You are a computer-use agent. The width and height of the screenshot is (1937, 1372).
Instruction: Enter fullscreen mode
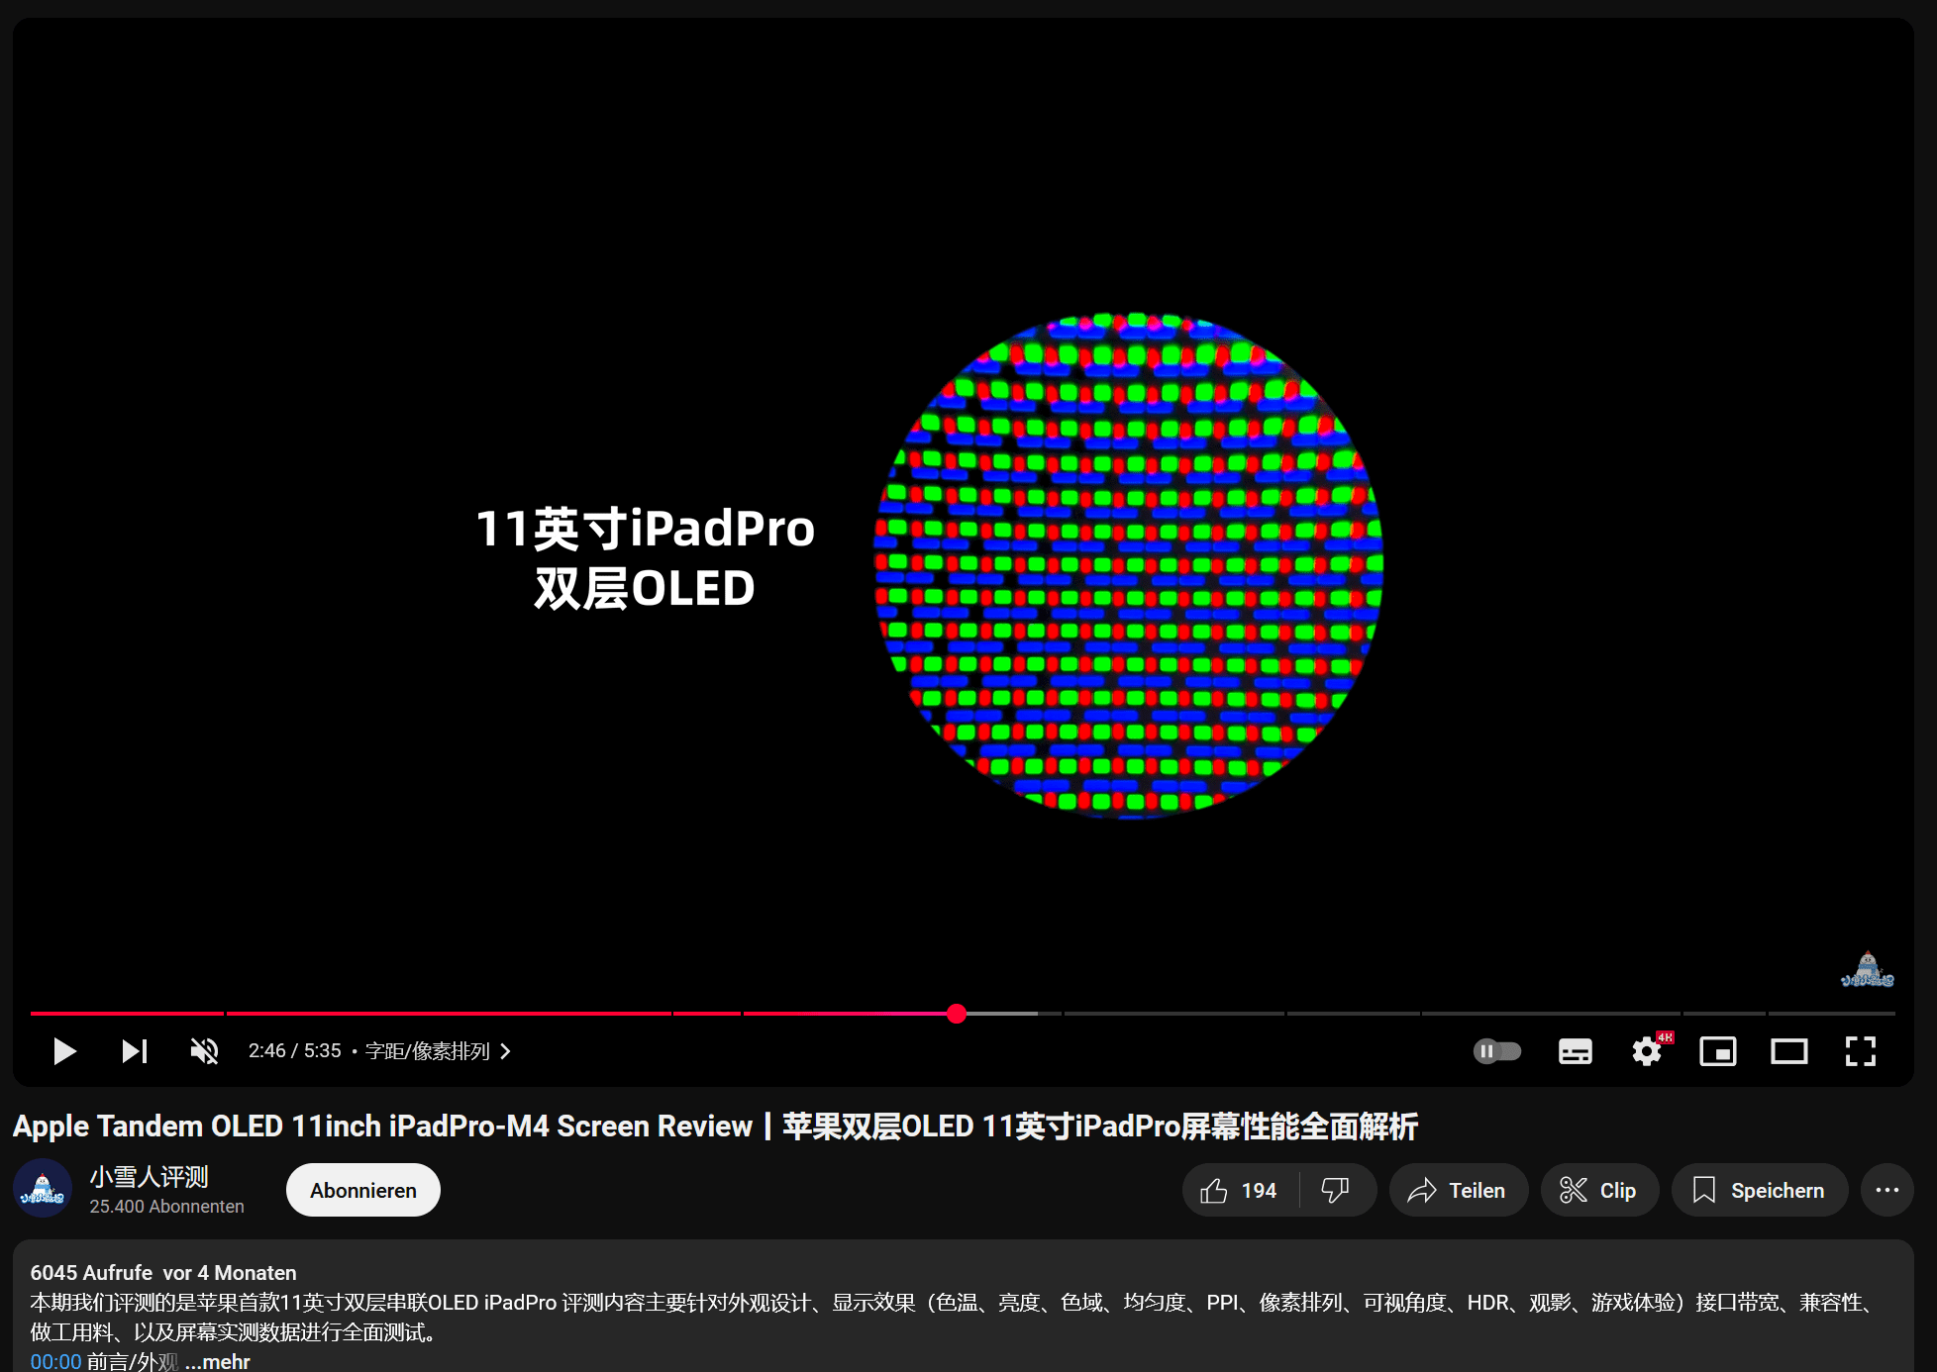1861,1051
